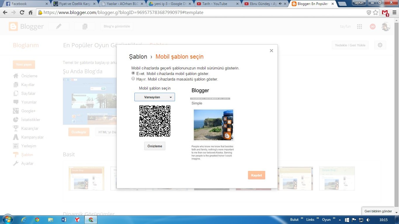Open the Google apps grid icon
399x224 pixels.
[x=360, y=27]
